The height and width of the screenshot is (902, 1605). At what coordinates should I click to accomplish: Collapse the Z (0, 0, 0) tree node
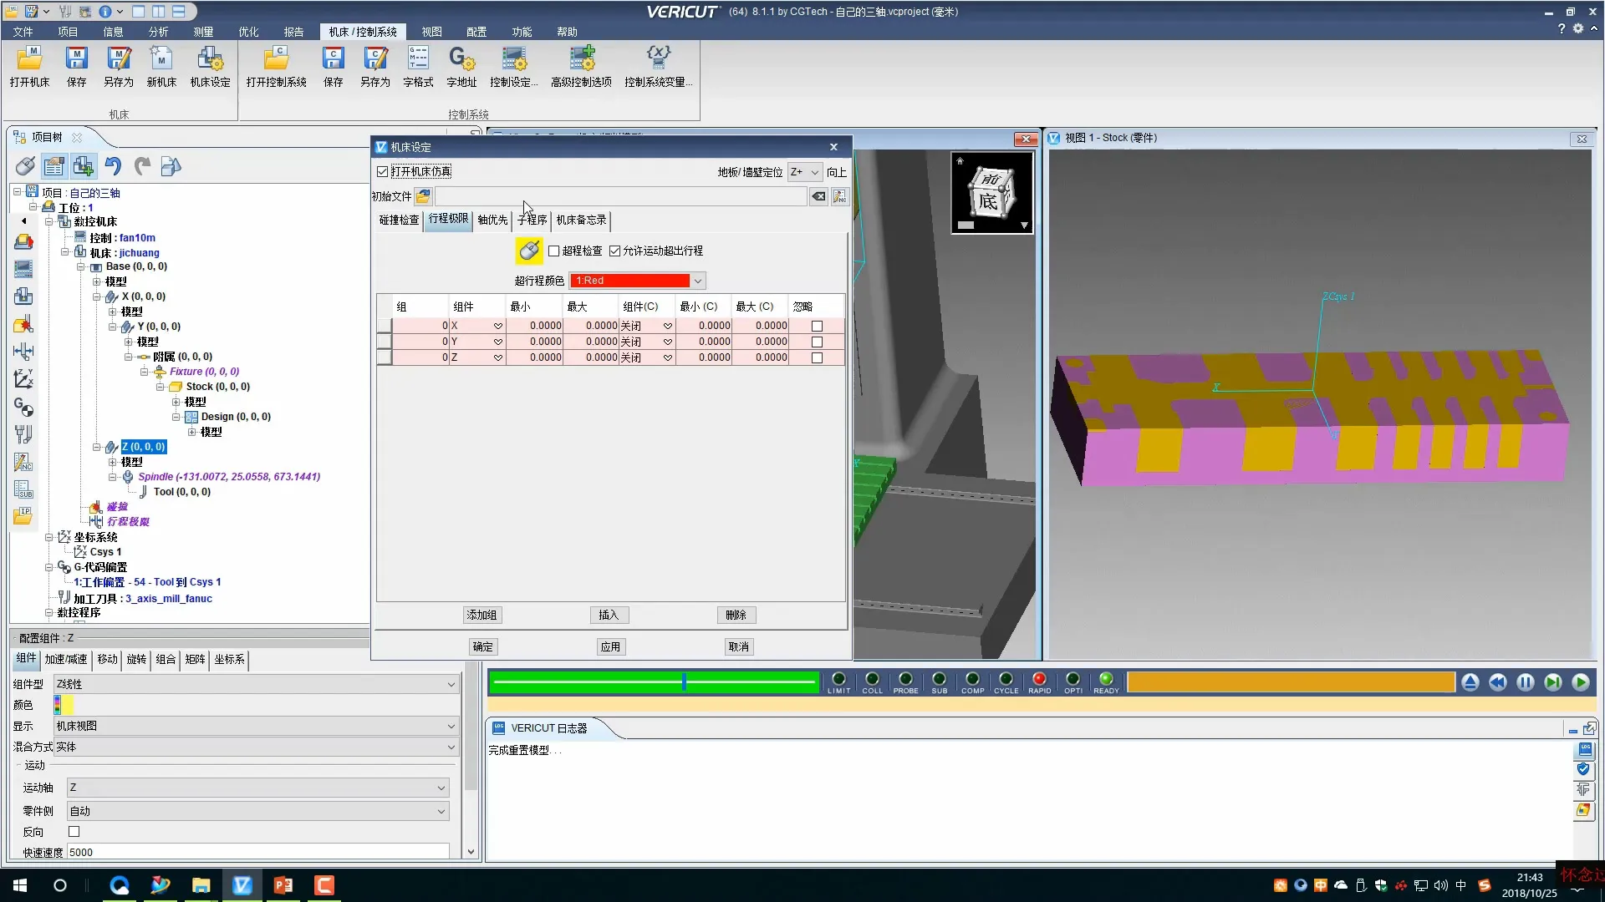coord(97,447)
